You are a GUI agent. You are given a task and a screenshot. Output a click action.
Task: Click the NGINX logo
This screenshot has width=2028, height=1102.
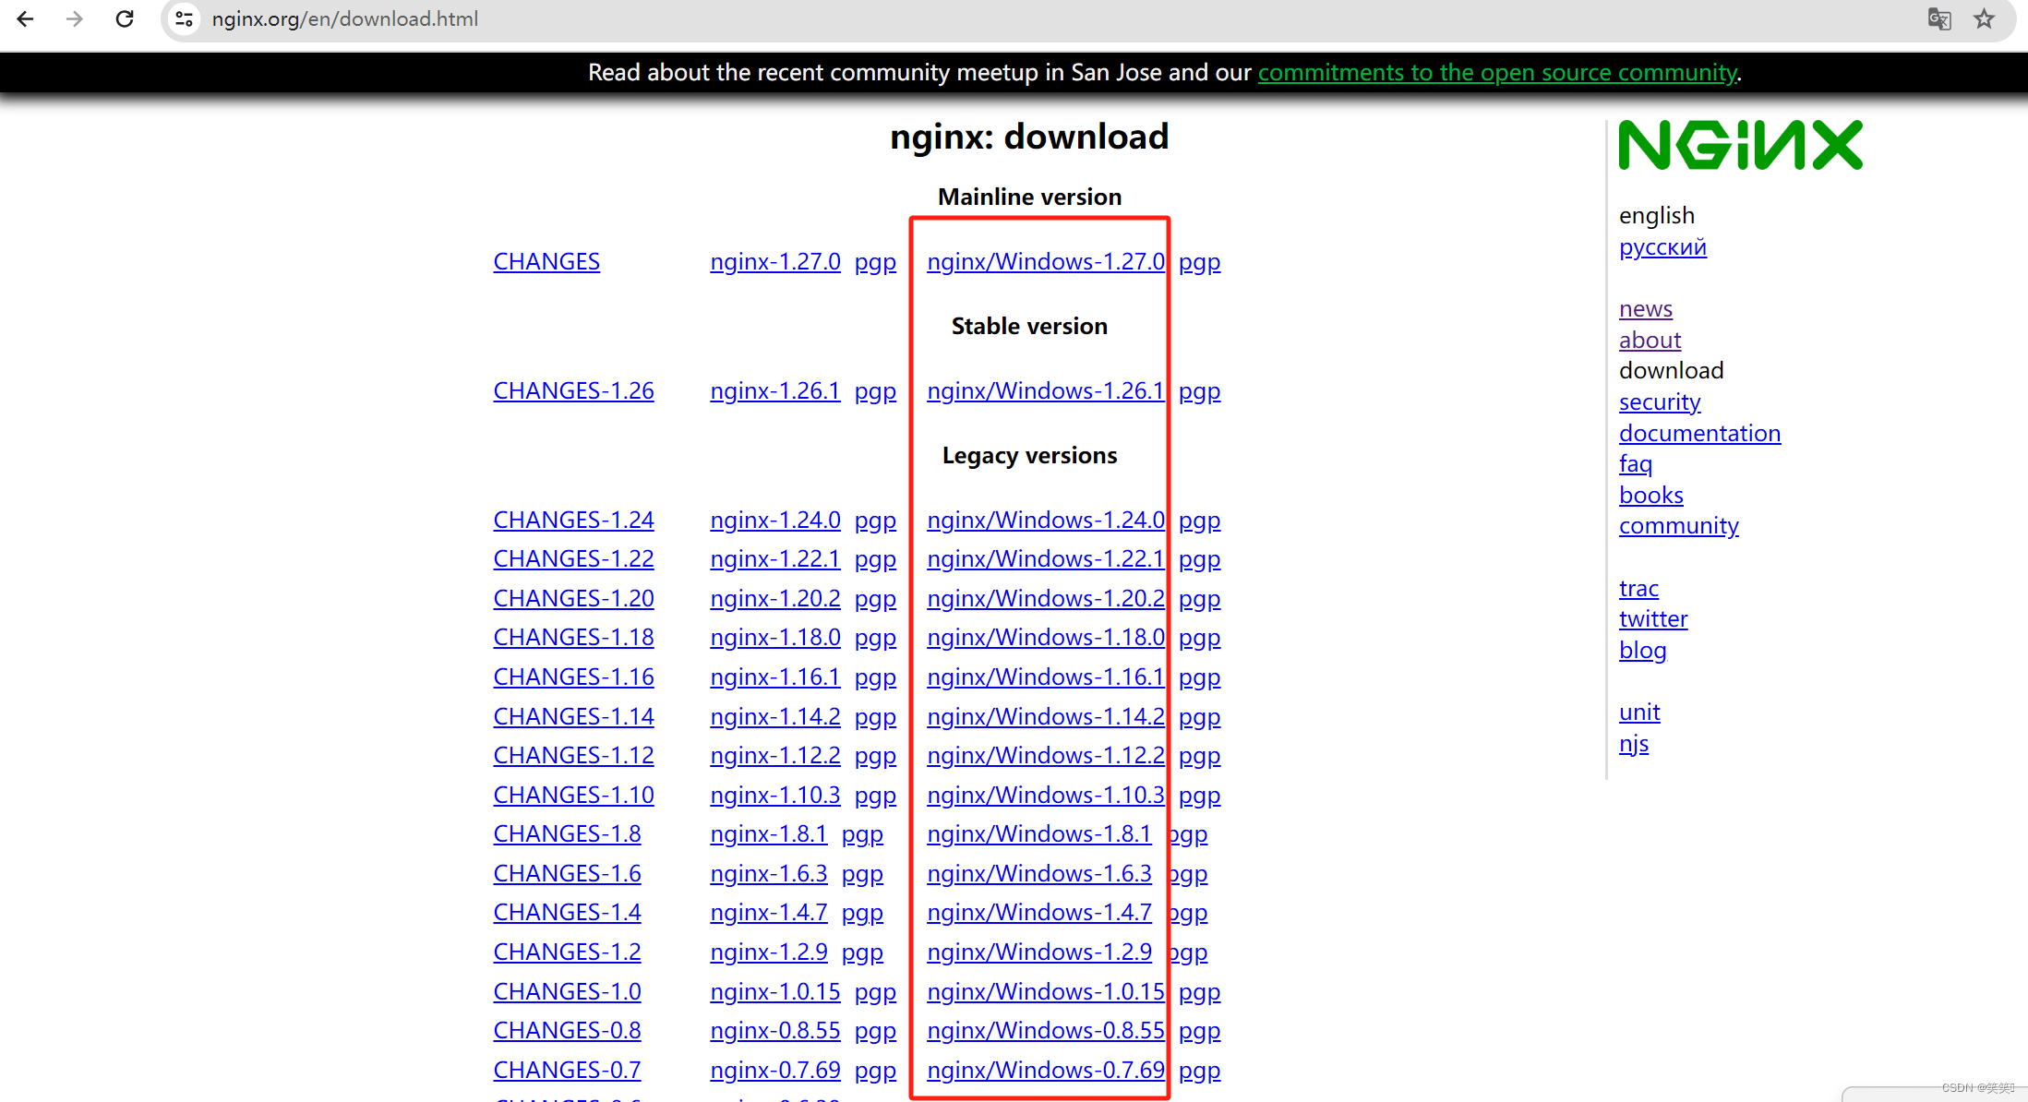[x=1740, y=145]
